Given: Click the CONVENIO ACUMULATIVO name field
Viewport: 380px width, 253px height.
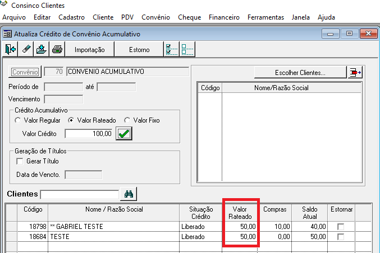Looking at the screenshot, I should pyautogui.click(x=127, y=72).
